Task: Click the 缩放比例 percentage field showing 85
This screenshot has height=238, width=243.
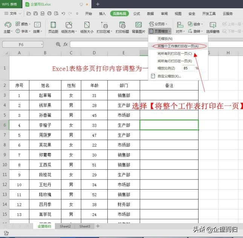Action: click(188, 68)
